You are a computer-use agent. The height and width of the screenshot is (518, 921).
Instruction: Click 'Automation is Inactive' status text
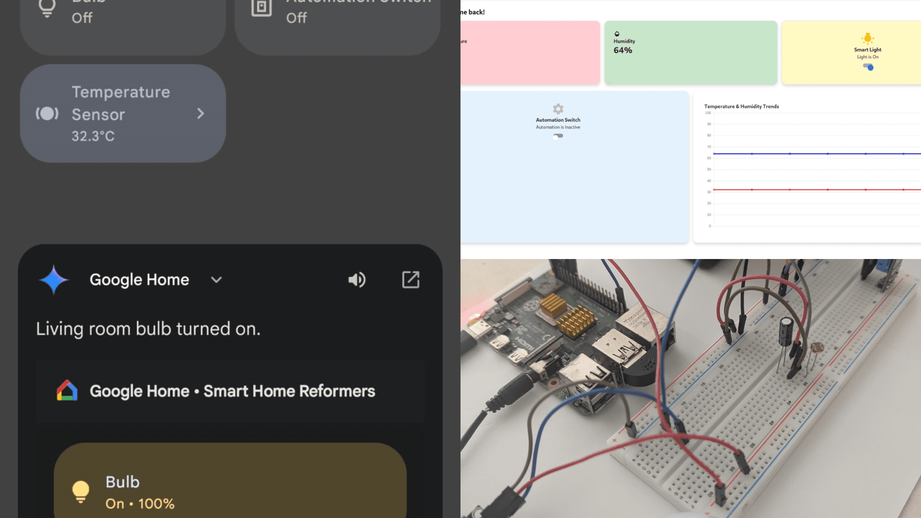558,127
